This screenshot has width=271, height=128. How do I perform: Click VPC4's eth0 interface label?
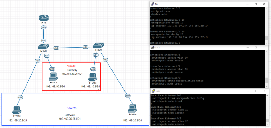pos(128,96)
